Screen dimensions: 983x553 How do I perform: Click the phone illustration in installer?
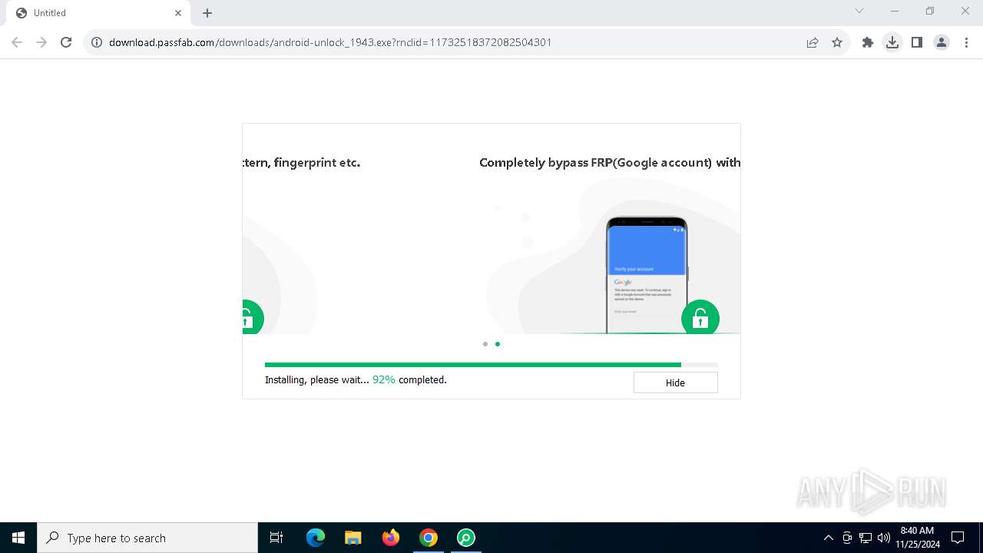coord(647,276)
